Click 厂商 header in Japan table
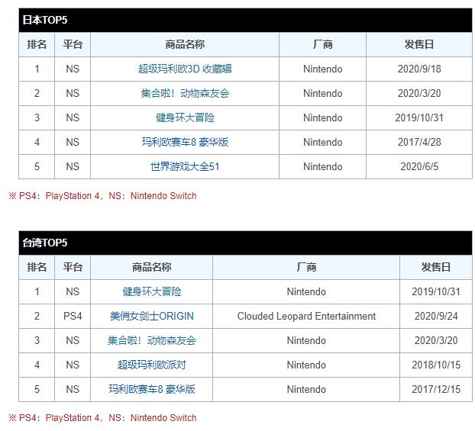 click(x=322, y=44)
